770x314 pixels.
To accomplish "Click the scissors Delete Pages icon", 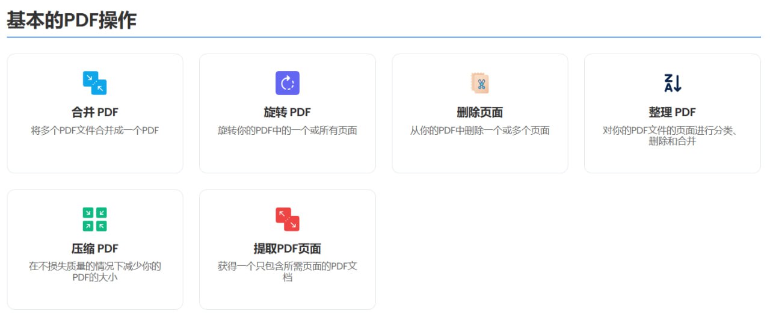I will (479, 83).
